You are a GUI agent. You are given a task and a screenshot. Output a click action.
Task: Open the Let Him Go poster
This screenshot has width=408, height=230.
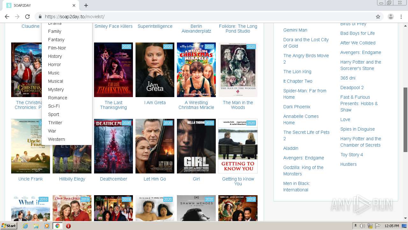[x=155, y=146]
